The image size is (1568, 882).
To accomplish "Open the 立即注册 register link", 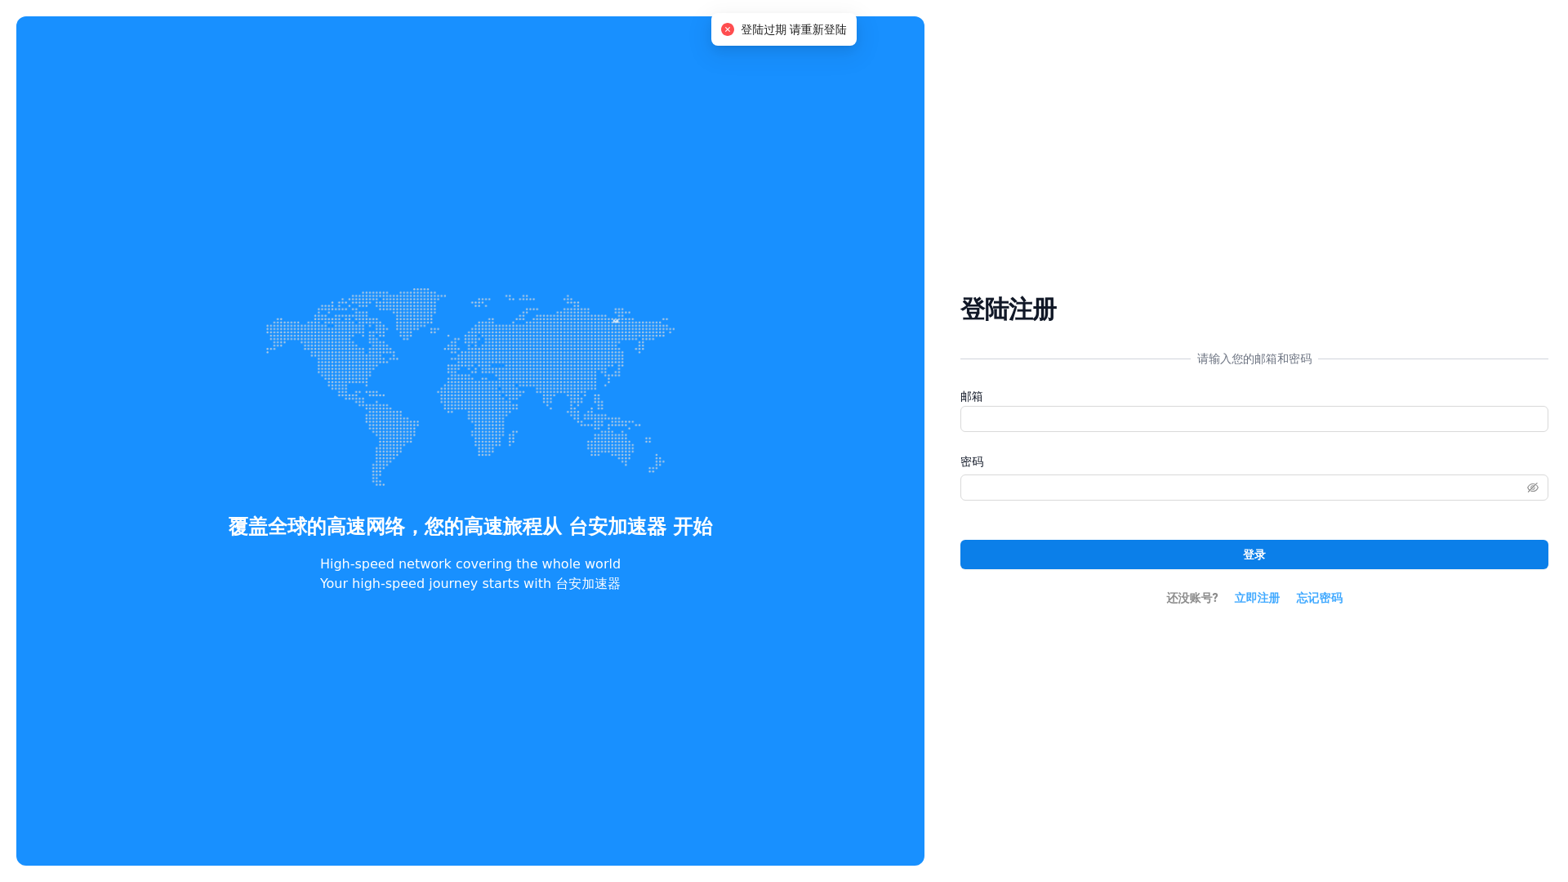I will point(1257,598).
